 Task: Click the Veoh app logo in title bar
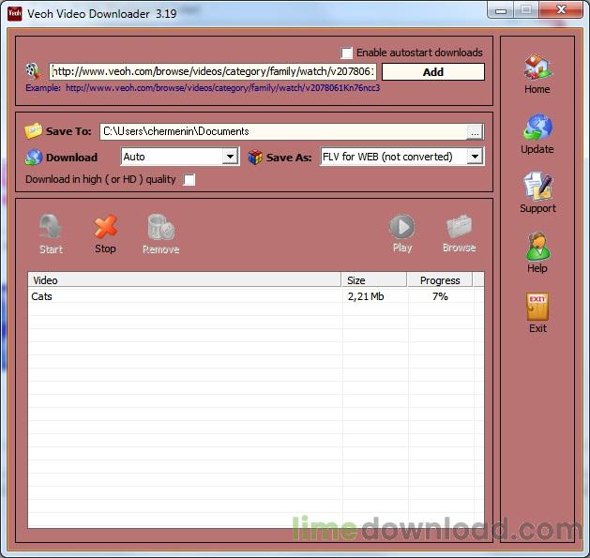point(15,13)
